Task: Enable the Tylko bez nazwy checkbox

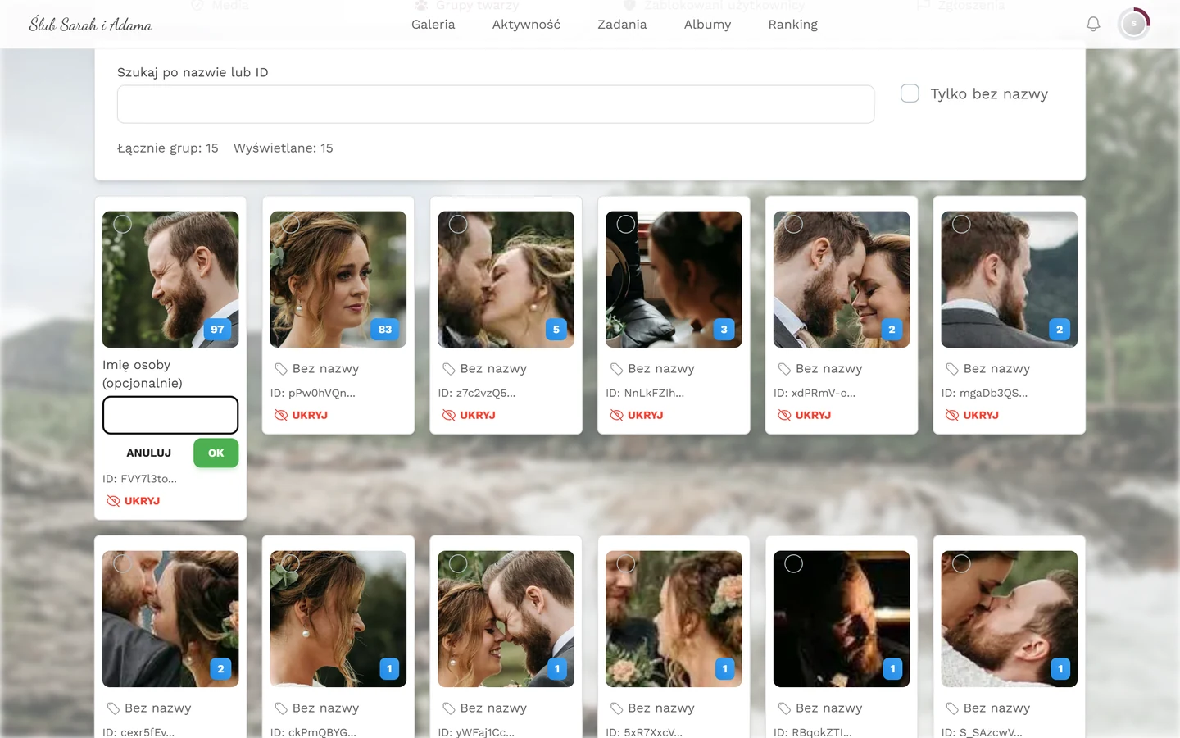Action: coord(910,93)
